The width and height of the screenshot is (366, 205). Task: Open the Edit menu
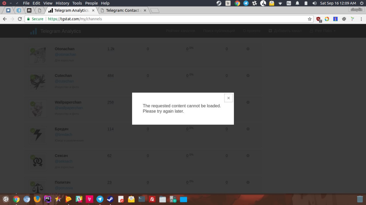(x=36, y=3)
